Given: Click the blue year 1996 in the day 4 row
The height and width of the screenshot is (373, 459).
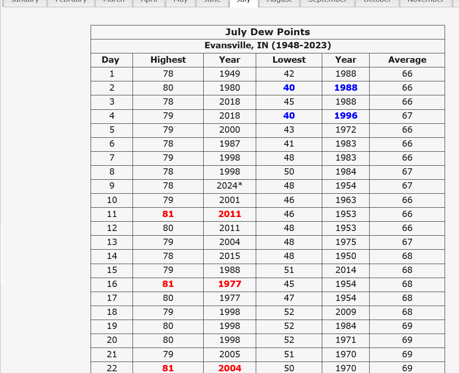Looking at the screenshot, I should pos(346,116).
